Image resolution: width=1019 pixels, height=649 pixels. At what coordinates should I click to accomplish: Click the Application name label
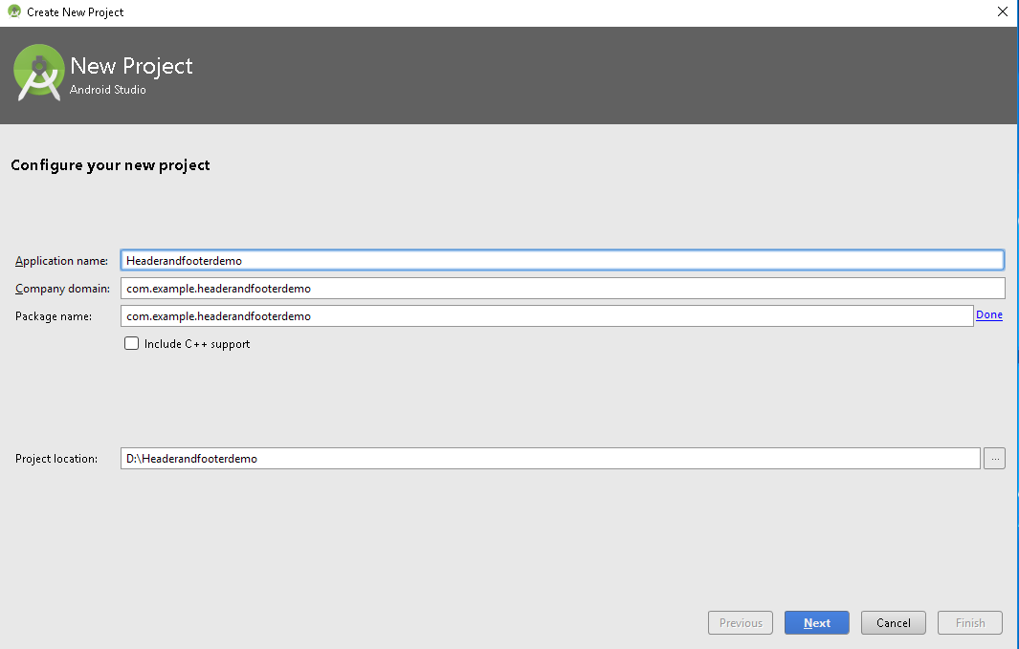[x=61, y=261]
